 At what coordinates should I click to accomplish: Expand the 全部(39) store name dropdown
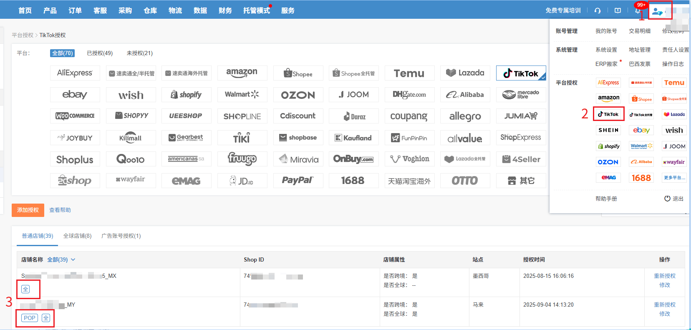(61, 259)
